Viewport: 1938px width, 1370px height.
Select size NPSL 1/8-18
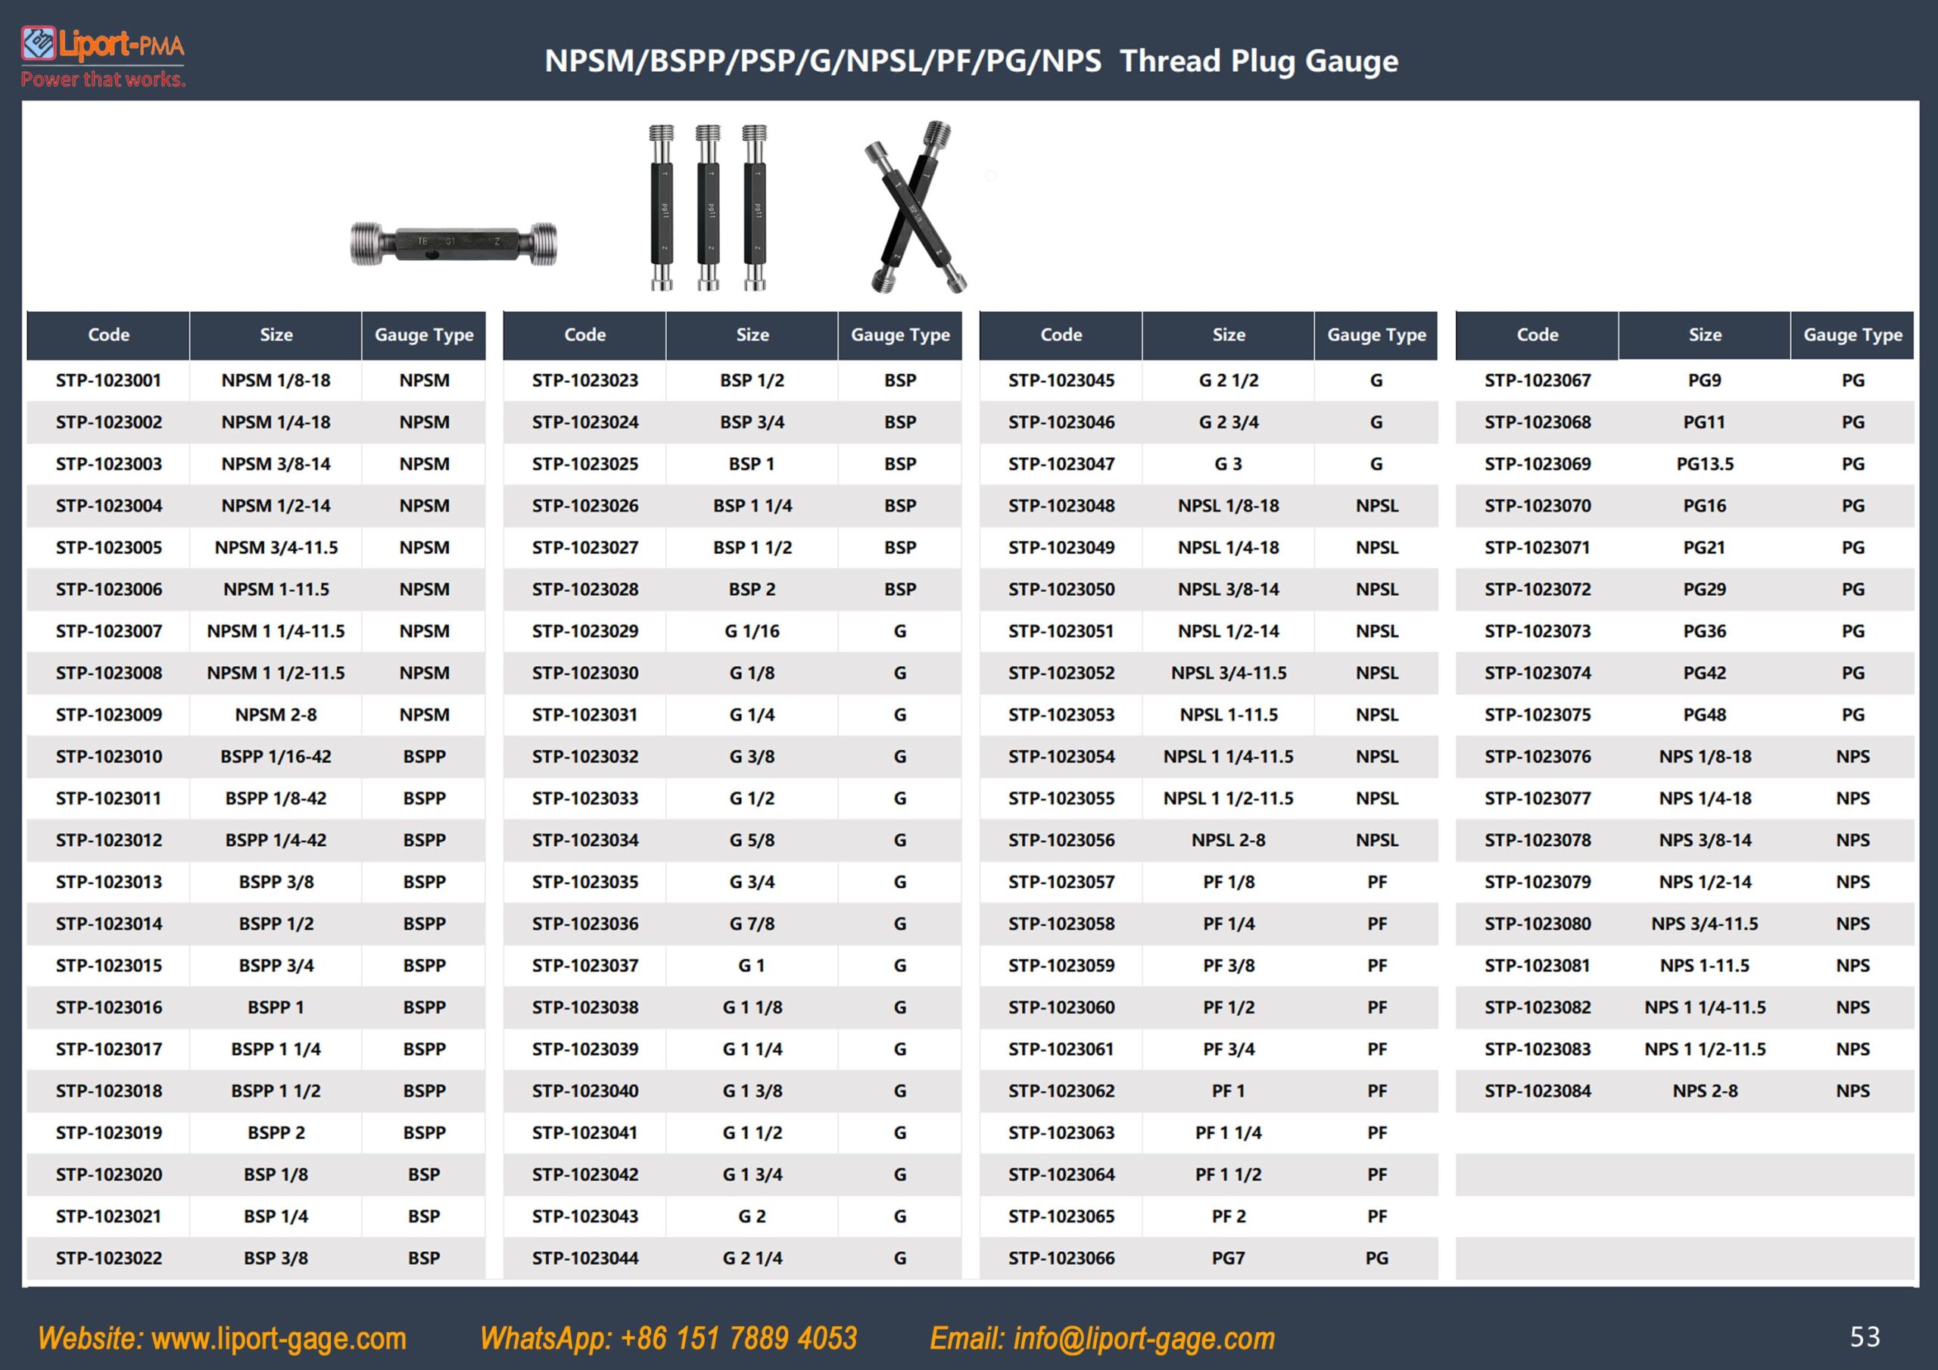(1229, 506)
